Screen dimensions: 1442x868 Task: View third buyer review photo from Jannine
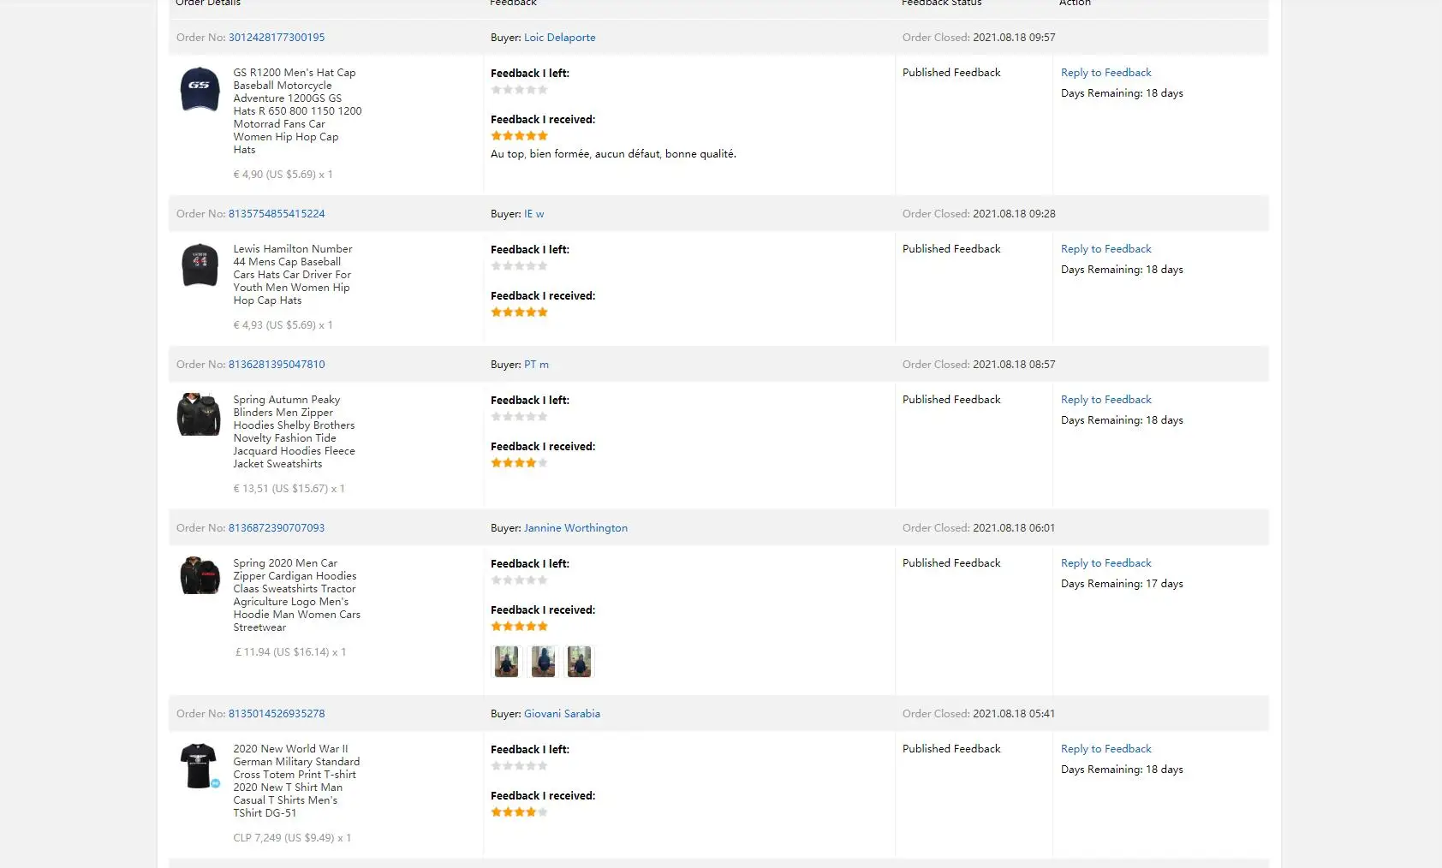(579, 662)
